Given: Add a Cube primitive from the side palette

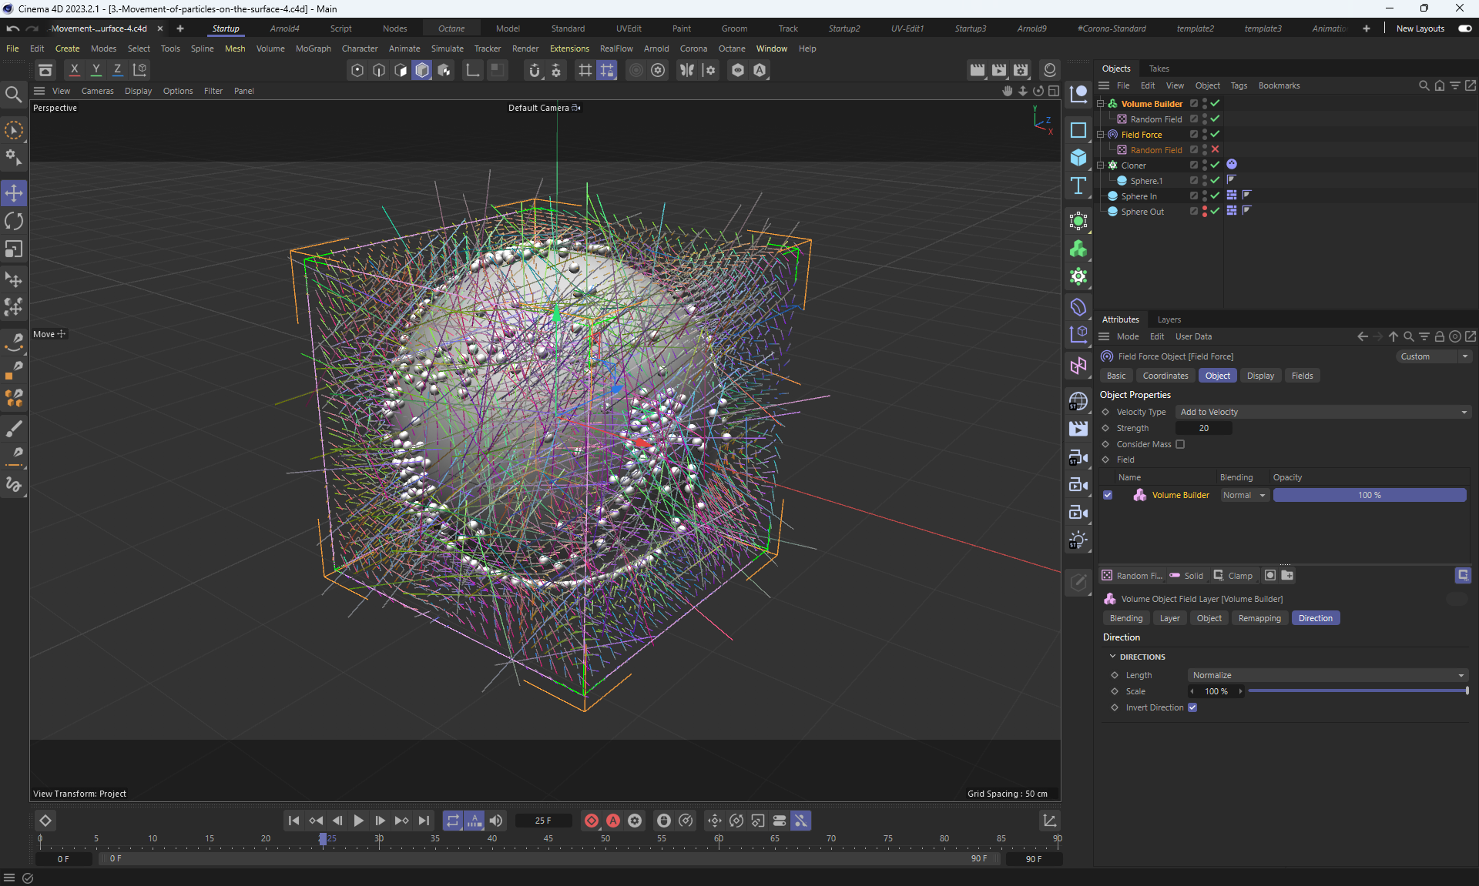Looking at the screenshot, I should pyautogui.click(x=1078, y=158).
